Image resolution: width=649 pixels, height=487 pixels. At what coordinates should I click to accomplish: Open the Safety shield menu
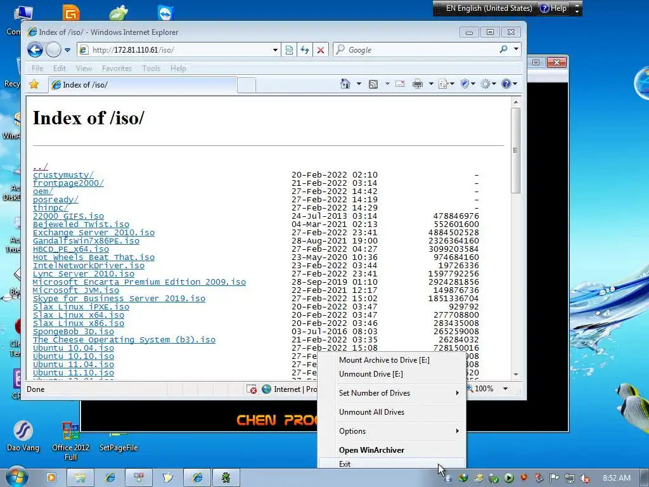pos(468,84)
